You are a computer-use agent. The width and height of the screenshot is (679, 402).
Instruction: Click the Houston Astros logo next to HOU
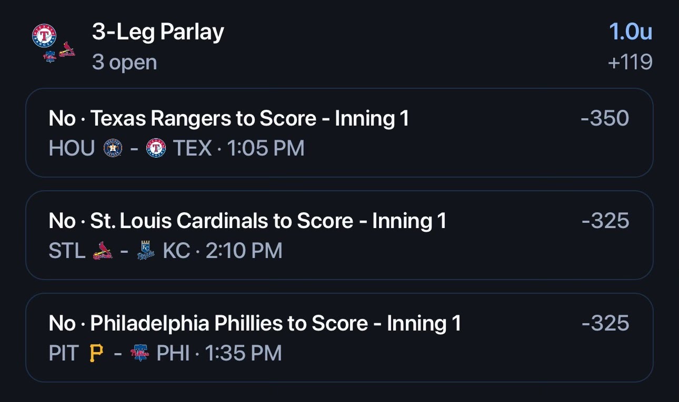point(113,148)
